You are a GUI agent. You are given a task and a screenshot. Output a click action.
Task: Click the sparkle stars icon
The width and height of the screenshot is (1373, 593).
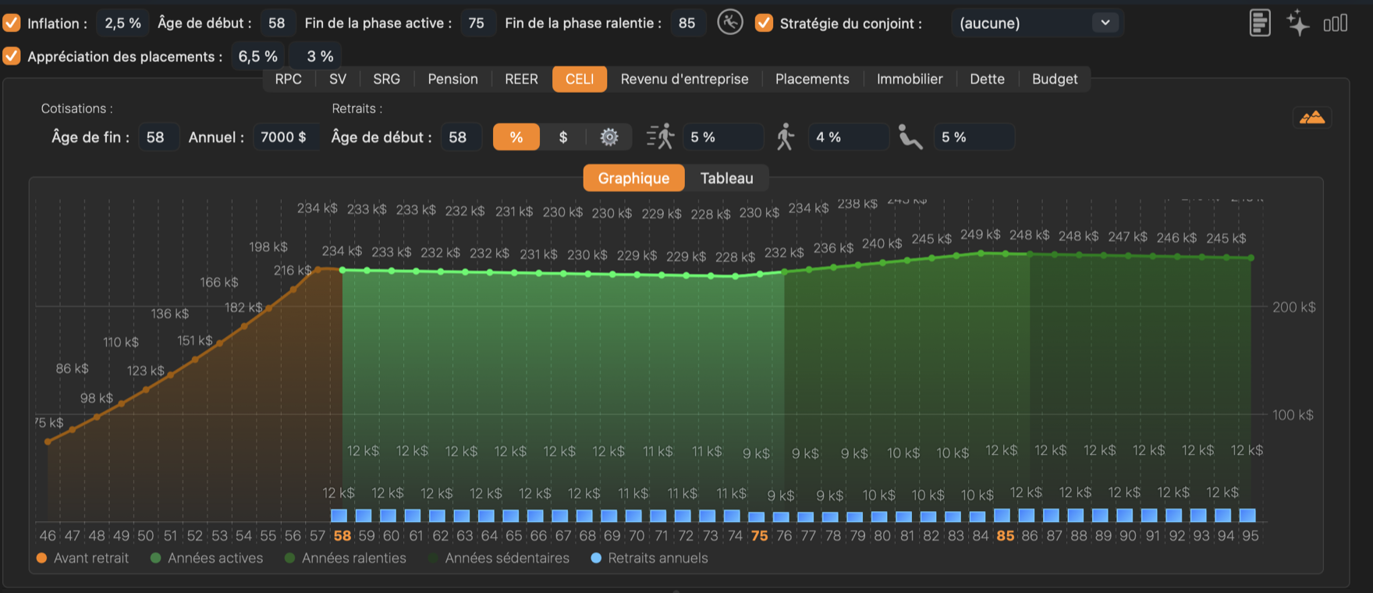pyautogui.click(x=1298, y=23)
